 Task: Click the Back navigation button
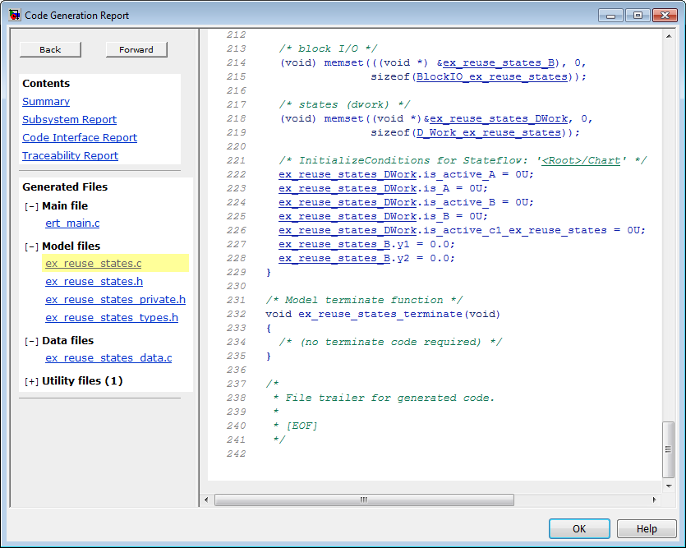click(x=50, y=49)
